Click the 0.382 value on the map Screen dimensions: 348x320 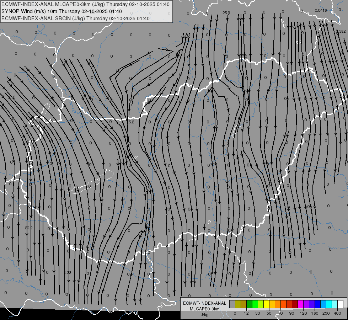pos(341,31)
